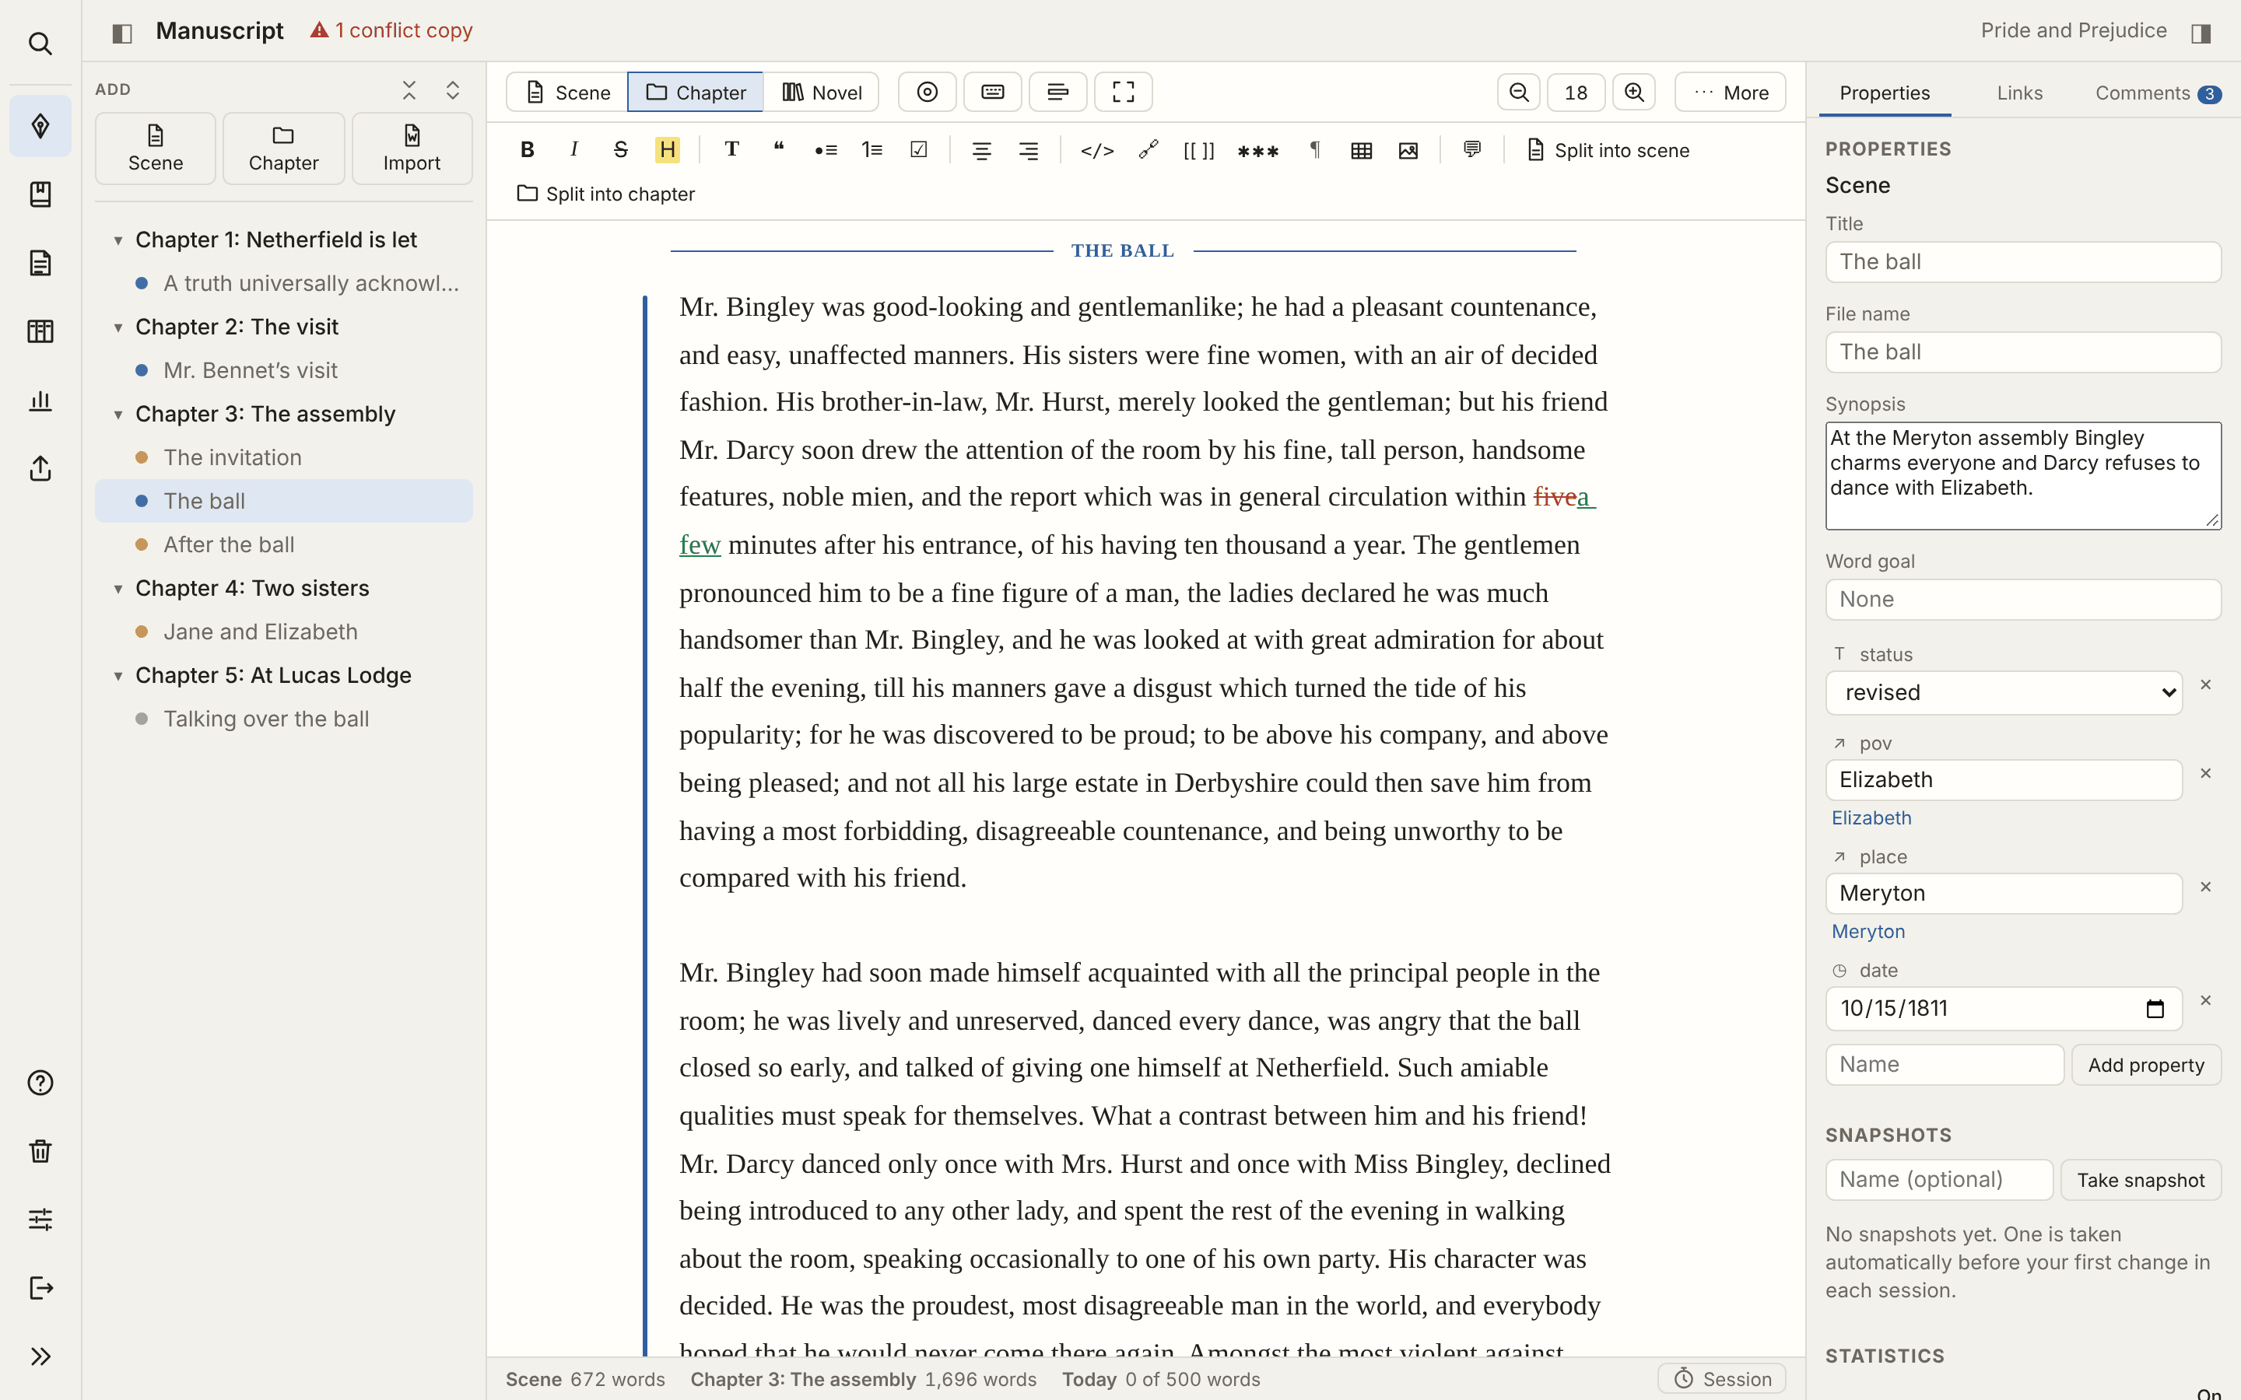Expand all chapters in tree
The image size is (2241, 1400).
453,89
